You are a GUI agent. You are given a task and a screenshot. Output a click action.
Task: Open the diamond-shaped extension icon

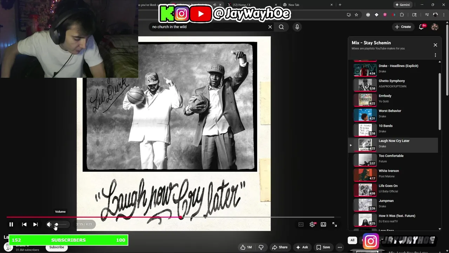click(x=376, y=15)
